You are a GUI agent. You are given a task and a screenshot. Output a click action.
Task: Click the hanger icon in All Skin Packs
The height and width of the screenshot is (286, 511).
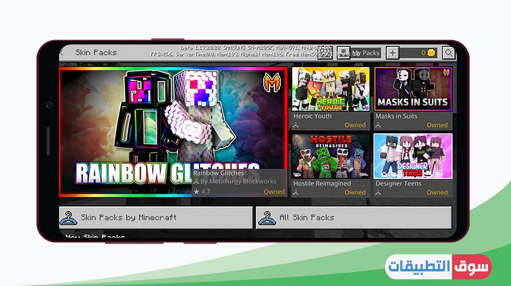click(x=267, y=218)
